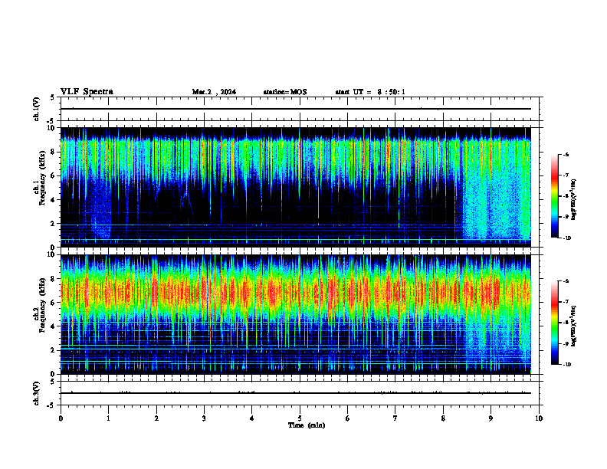Viewport: 607px width, 469px height.
Task: Click the "ch.1(V)" axis label
Action: (37, 109)
